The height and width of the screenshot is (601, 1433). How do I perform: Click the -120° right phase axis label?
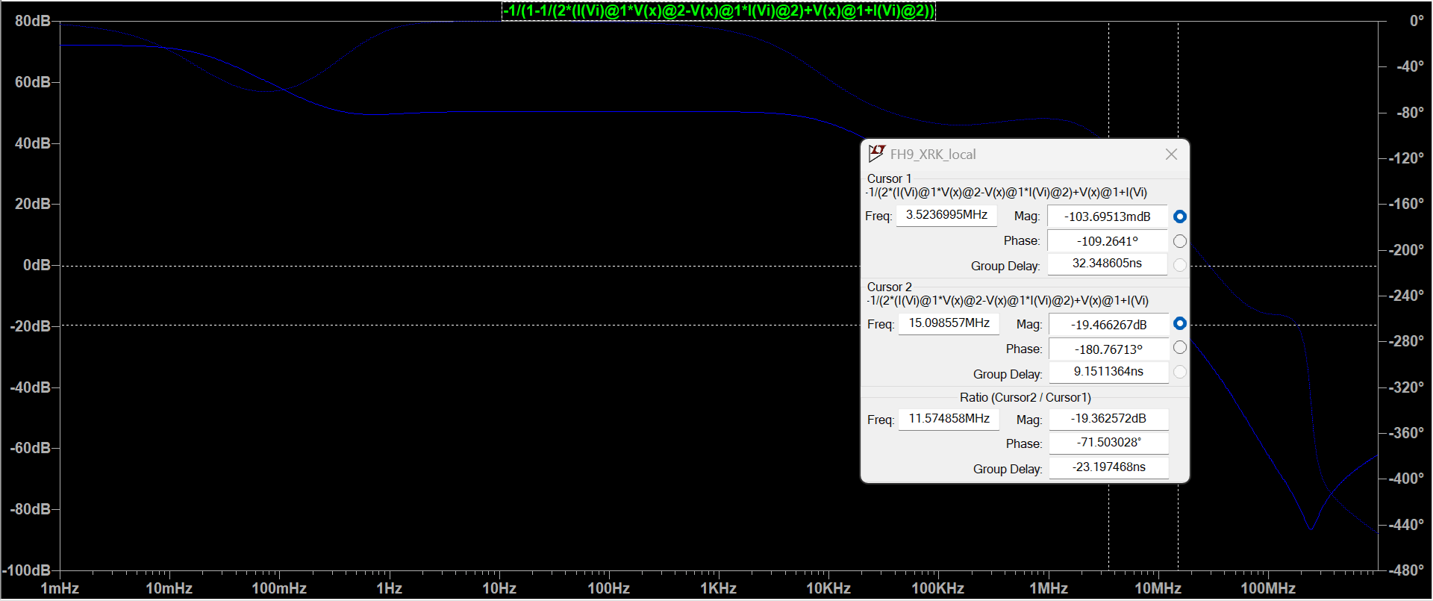point(1406,158)
